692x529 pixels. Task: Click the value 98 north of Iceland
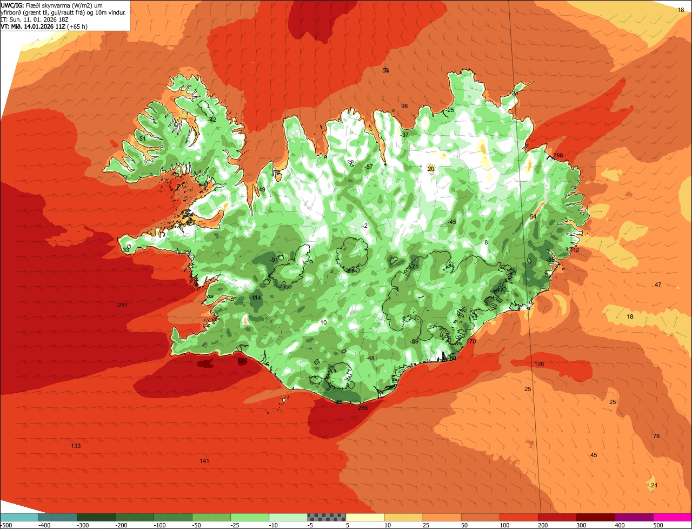(404, 106)
